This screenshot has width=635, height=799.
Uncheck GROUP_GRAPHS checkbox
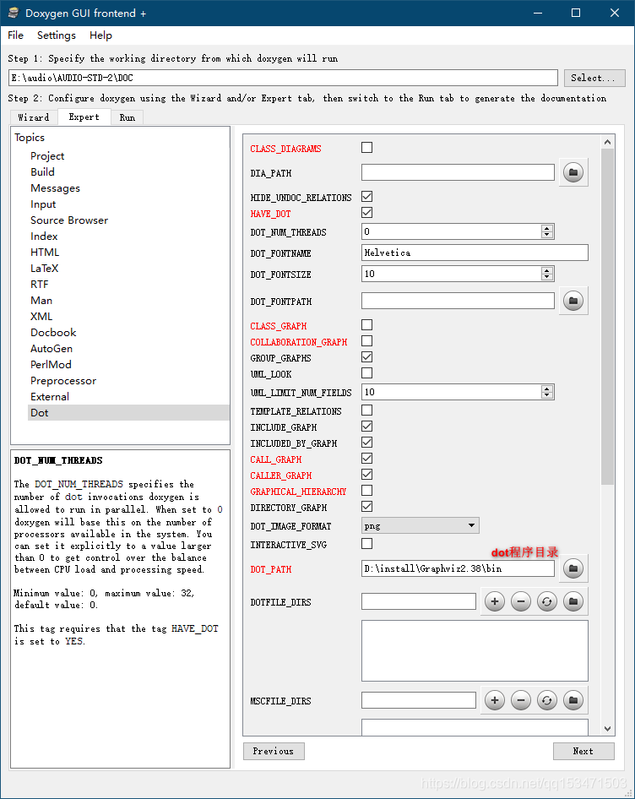coord(367,356)
